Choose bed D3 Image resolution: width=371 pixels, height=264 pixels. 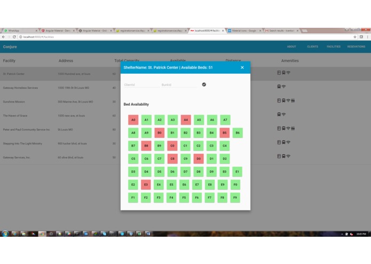133,172
